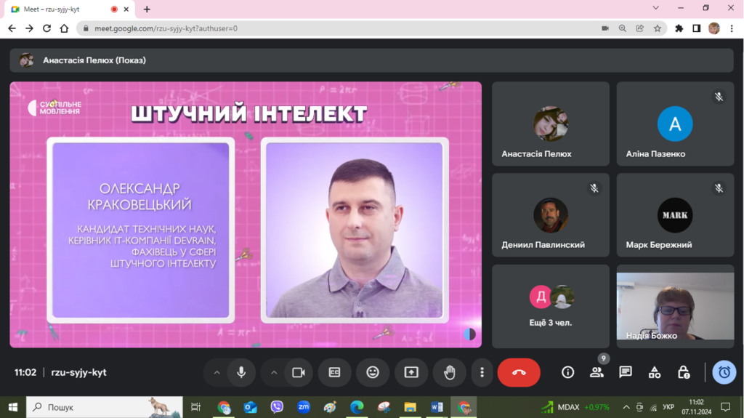Open the Windows Start menu
Screen dimensions: 744x418
tap(13, 407)
